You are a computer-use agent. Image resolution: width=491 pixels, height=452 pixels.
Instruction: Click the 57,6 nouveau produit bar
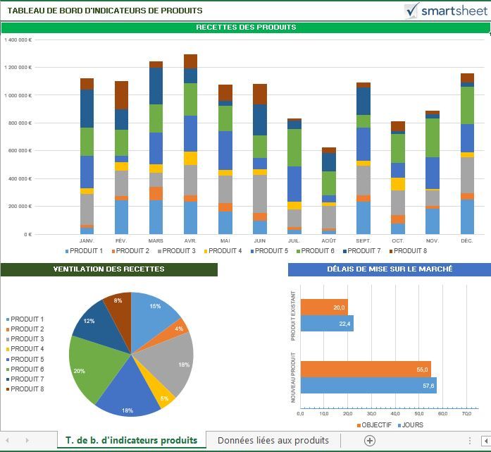(x=368, y=386)
